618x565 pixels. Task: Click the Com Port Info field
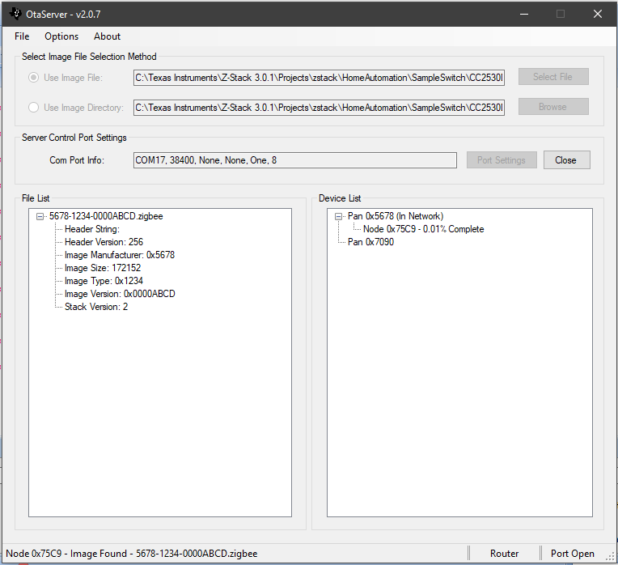(x=294, y=160)
